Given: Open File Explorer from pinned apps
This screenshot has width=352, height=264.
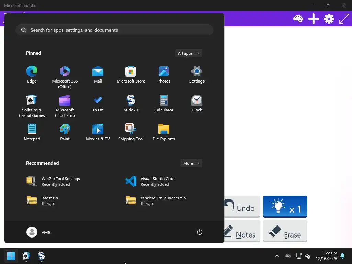Looking at the screenshot, I should (x=164, y=132).
